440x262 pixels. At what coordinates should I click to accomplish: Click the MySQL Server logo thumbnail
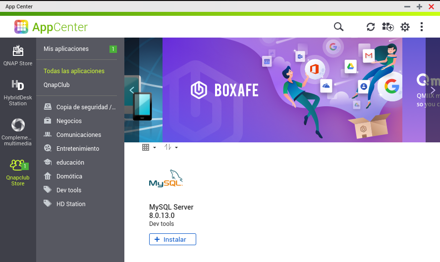(166, 179)
